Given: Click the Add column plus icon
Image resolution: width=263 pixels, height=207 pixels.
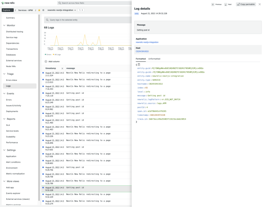Looking at the screenshot, I should click(46, 61).
